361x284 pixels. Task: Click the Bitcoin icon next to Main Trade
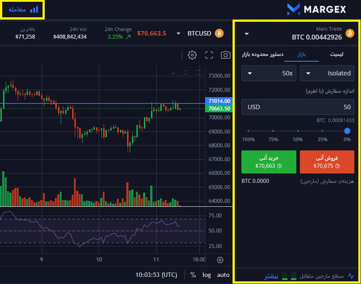click(x=350, y=33)
